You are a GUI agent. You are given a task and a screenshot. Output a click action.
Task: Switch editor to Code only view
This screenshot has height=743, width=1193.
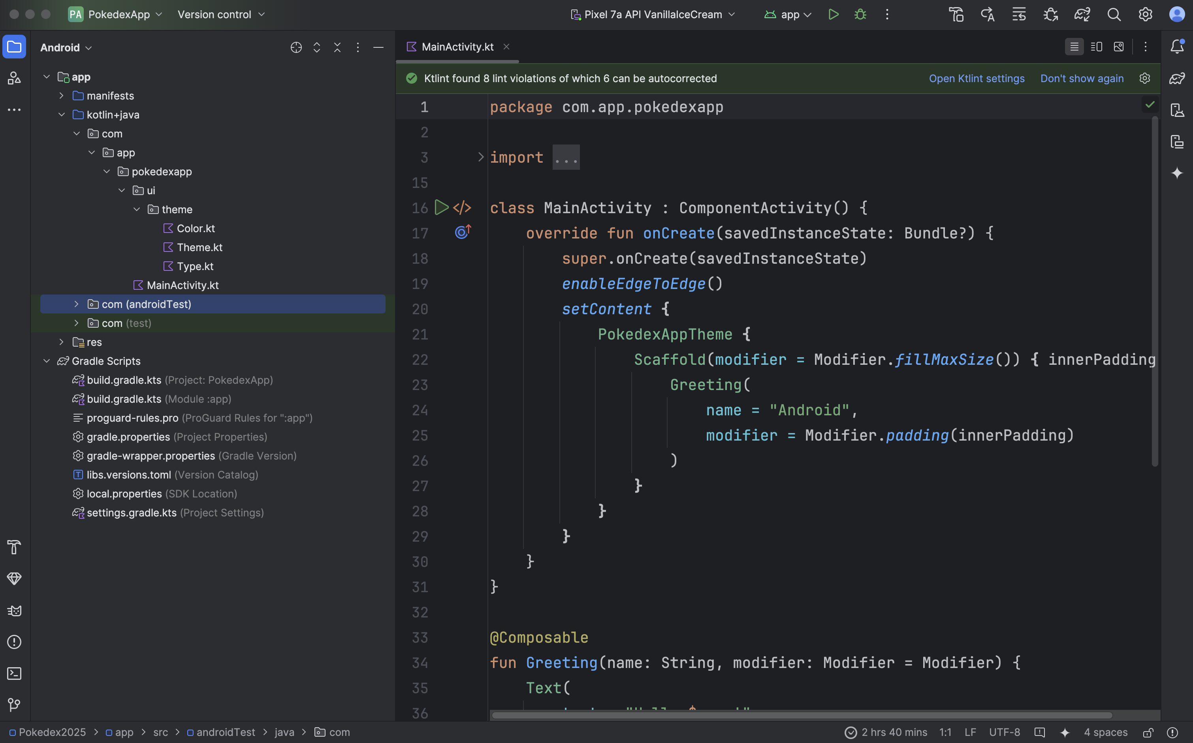pos(1074,47)
